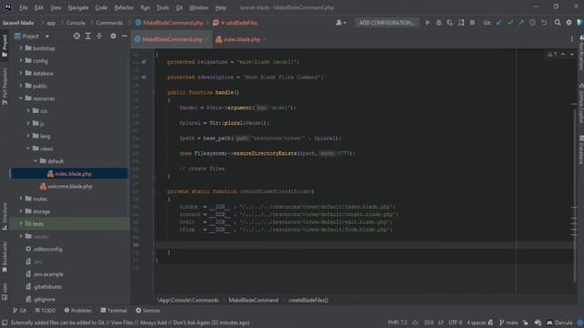Image resolution: width=584 pixels, height=328 pixels.
Task: Click createBladeFiles() breadcrumb below editor
Action: tap(308, 300)
